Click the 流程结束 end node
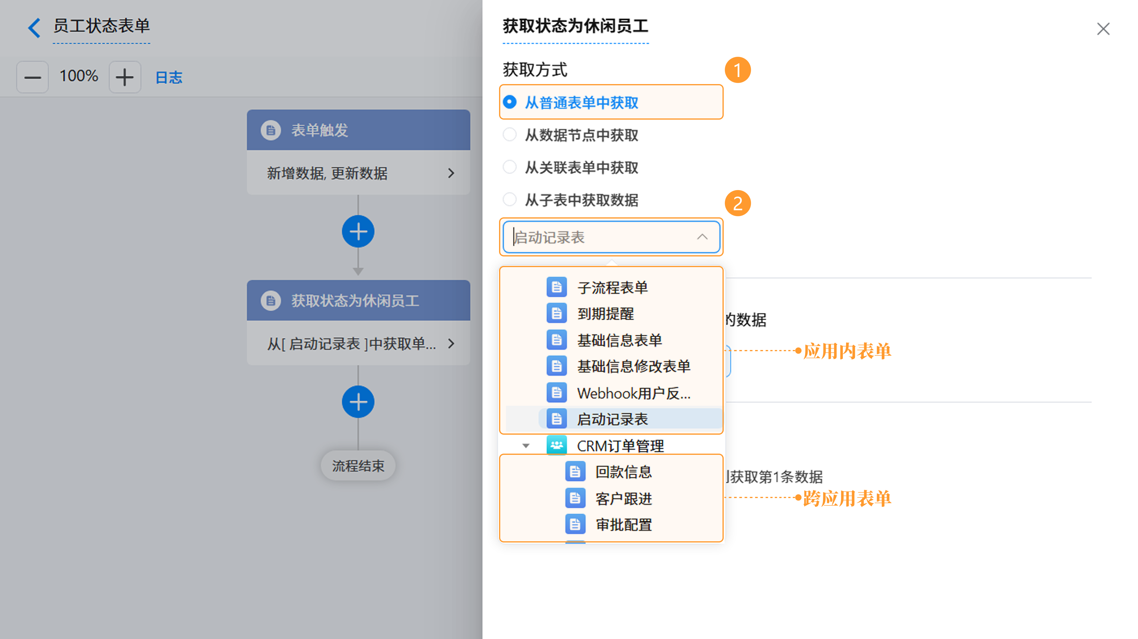 click(358, 465)
